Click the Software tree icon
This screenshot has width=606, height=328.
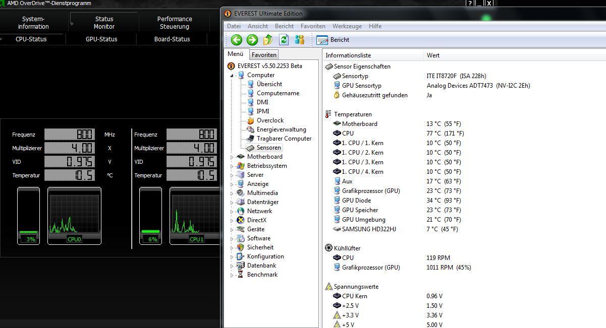pyautogui.click(x=241, y=238)
